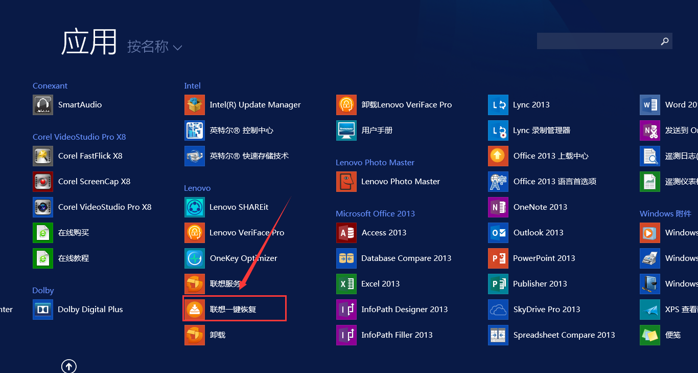Launch Corel FastFlick X8 icon
The image size is (698, 373).
(x=43, y=156)
